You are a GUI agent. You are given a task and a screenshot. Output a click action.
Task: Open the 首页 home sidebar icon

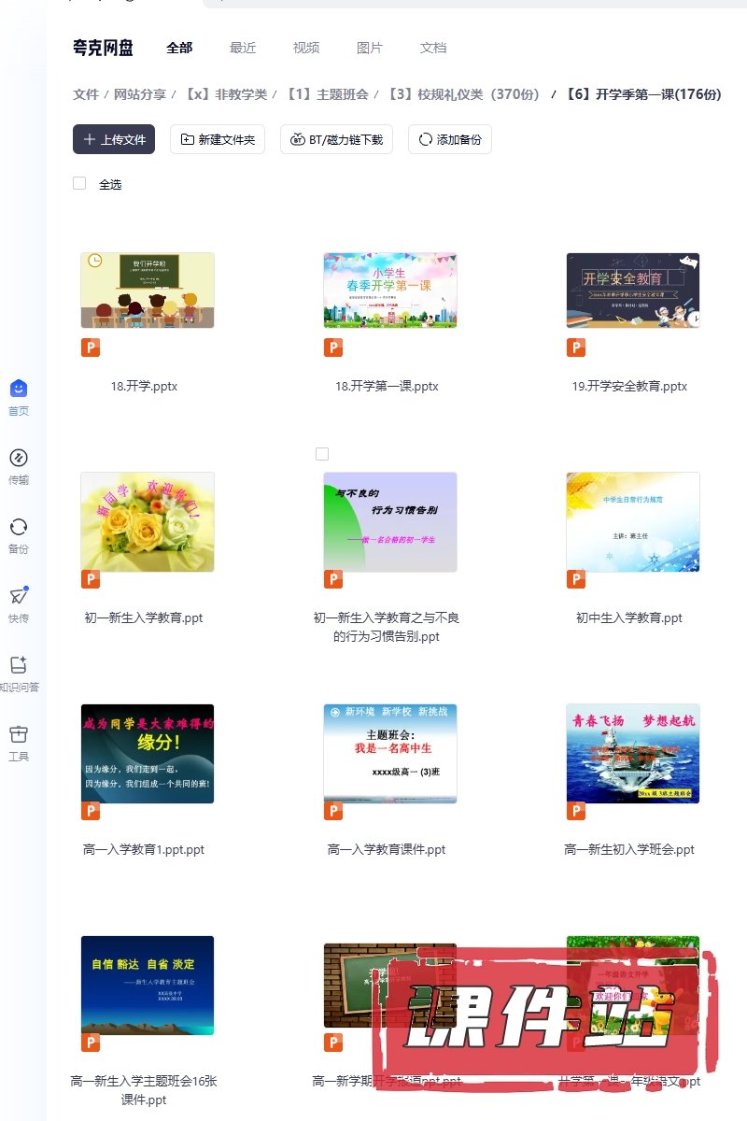click(19, 389)
